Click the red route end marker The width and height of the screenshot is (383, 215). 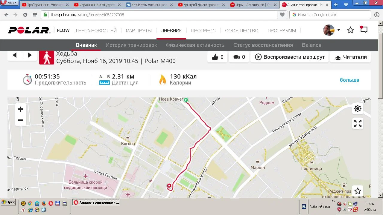[169, 186]
